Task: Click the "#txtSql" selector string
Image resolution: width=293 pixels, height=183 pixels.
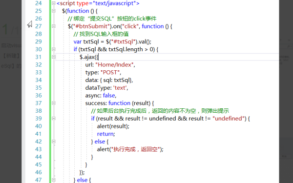Action: (x=124, y=41)
